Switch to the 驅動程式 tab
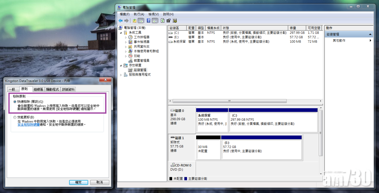The width and height of the screenshot is (379, 193). pyautogui.click(x=52, y=89)
